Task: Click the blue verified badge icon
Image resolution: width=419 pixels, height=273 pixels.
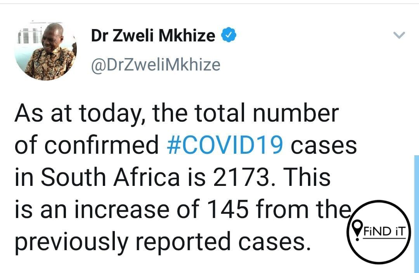Action: (x=229, y=35)
